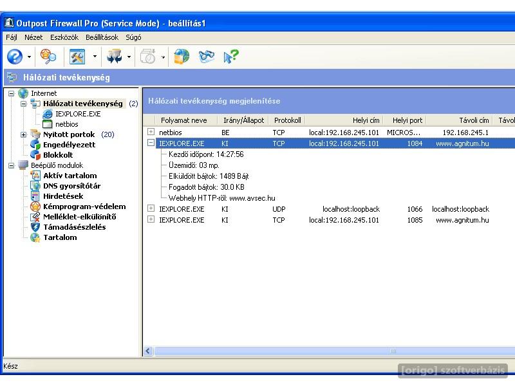The height and width of the screenshot is (386, 515).
Task: Click the Hirdetések icon
Action: pos(35,196)
